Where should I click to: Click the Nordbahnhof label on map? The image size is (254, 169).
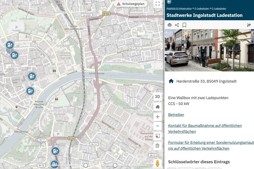57,12
